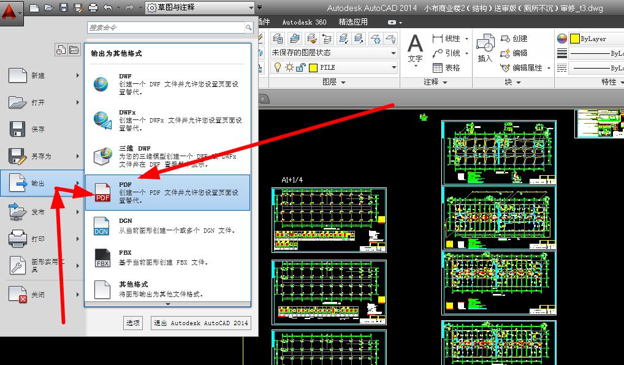Click the 线性 dimension tool
Screen dimensions: 624x365
pos(446,39)
